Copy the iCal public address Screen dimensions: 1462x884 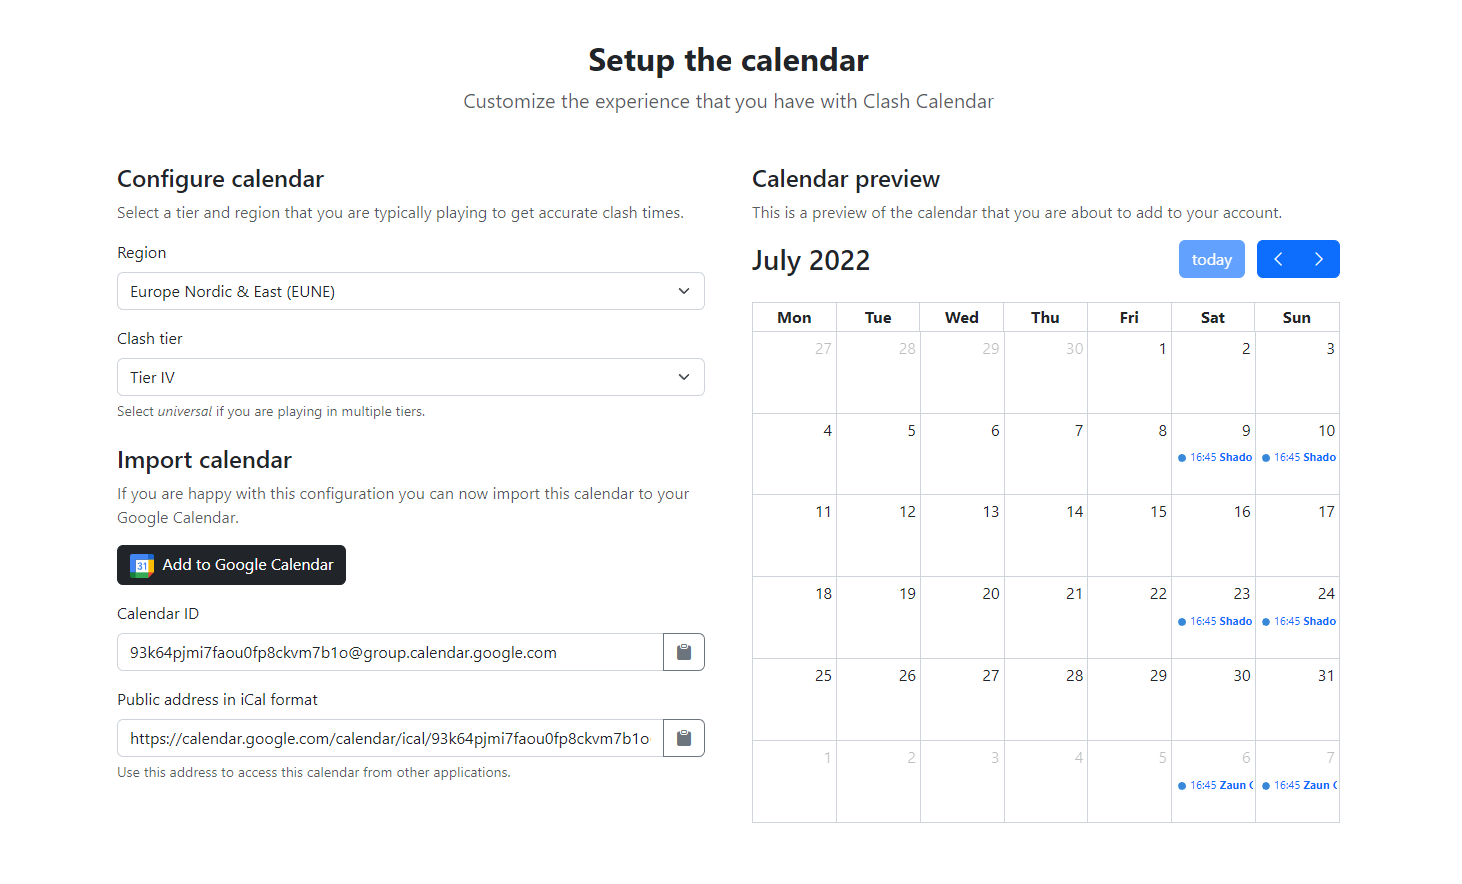pyautogui.click(x=684, y=738)
